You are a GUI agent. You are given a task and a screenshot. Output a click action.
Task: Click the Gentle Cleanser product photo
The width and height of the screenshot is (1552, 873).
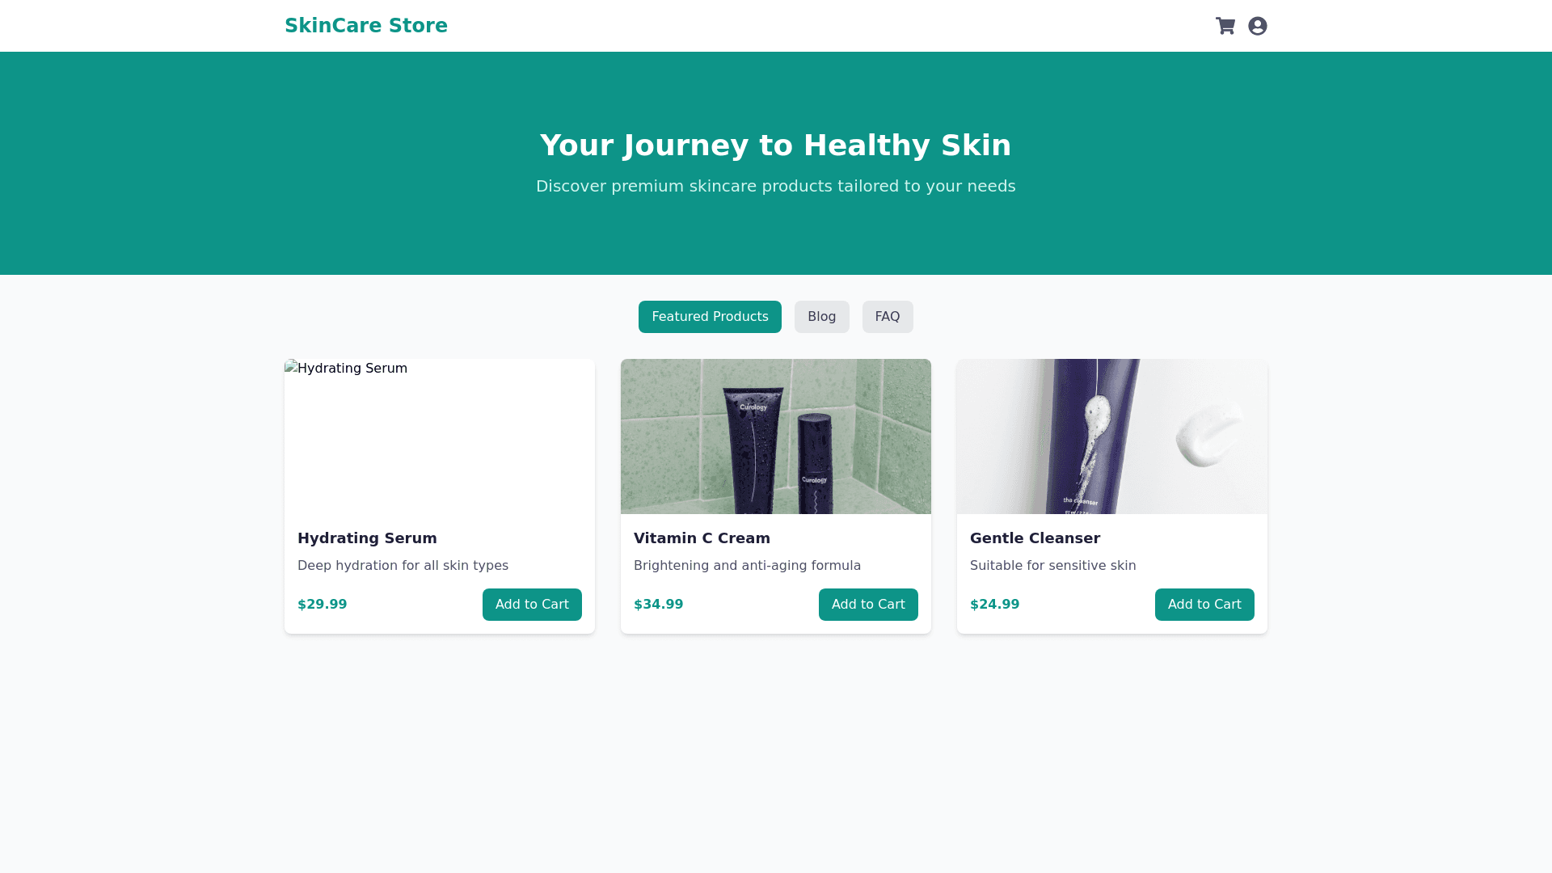point(1111,436)
